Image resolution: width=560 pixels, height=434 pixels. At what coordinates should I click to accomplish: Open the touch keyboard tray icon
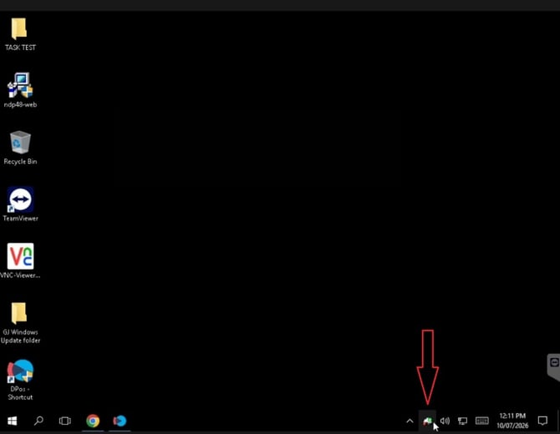coord(481,421)
